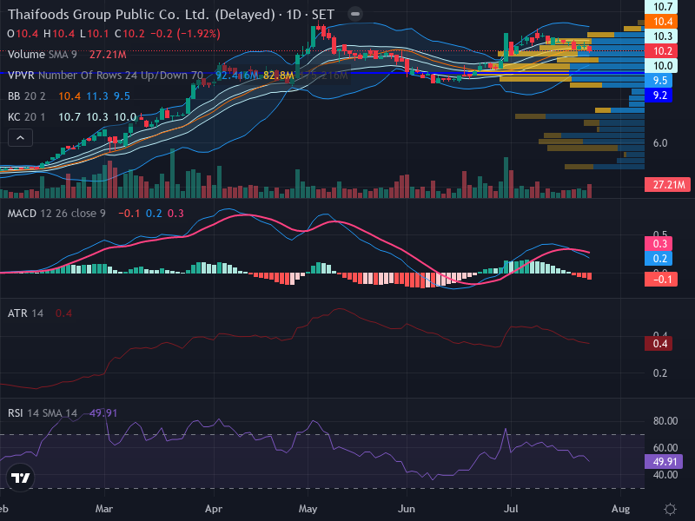Image resolution: width=695 pixels, height=521 pixels.
Task: Click the blue 0.2 MACD value label
Action: click(659, 258)
